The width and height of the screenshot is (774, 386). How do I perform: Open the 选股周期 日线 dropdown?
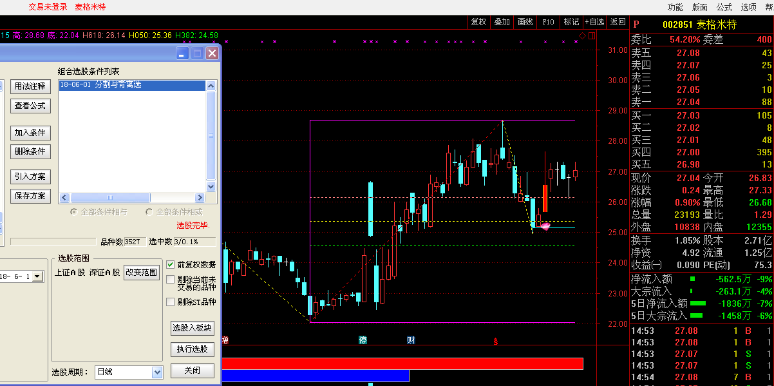[x=156, y=372]
